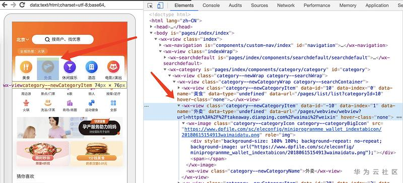403x183 pixels.
Task: Open the 火锅 hotpot icon
Action: click(x=26, y=103)
